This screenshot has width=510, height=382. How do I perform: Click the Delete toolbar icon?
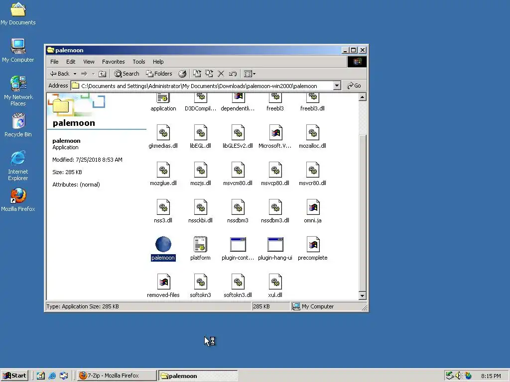(221, 74)
